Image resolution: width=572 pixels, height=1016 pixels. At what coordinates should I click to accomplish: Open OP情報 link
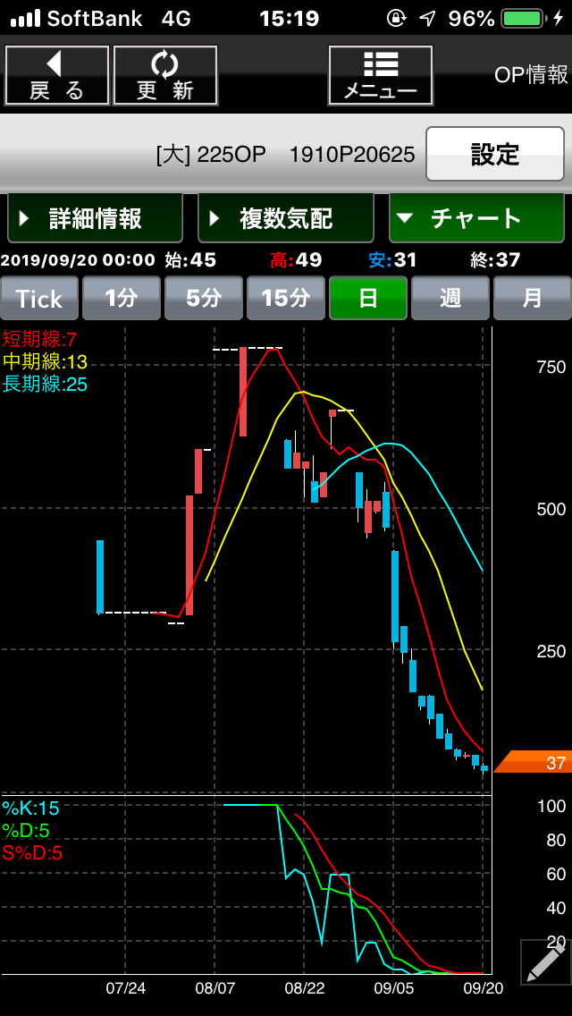click(x=531, y=75)
